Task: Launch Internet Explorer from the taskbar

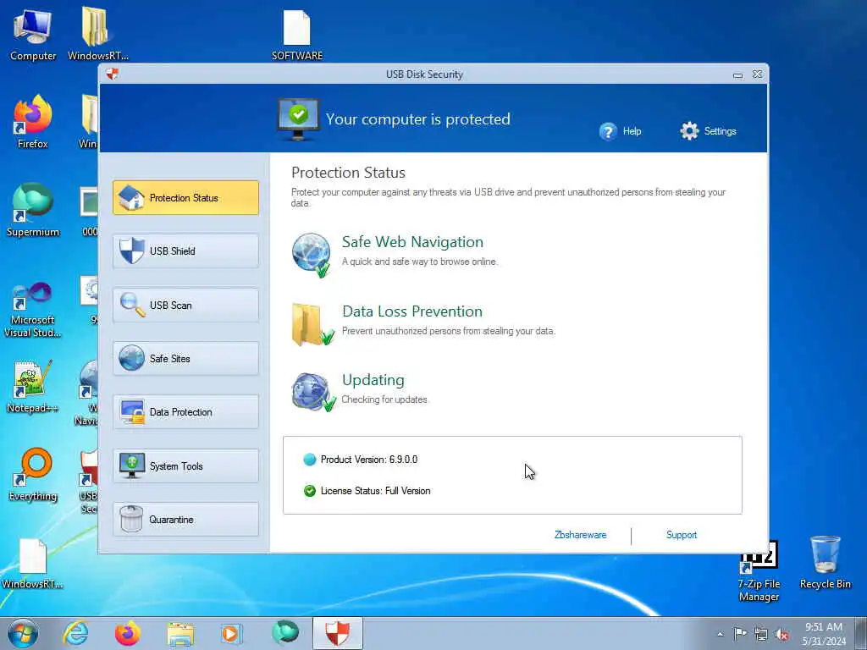Action: 75,633
